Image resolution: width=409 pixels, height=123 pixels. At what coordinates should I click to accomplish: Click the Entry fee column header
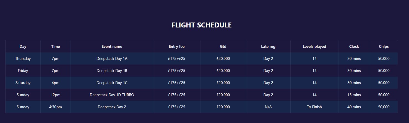click(177, 46)
